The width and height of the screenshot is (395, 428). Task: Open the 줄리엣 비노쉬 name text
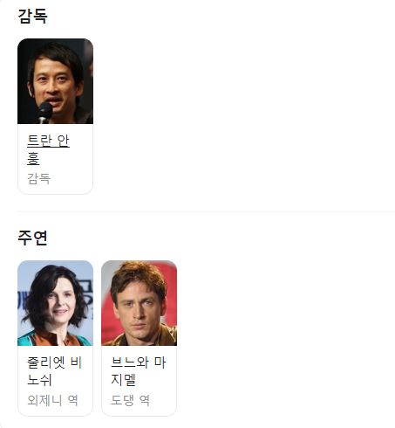pos(55,371)
